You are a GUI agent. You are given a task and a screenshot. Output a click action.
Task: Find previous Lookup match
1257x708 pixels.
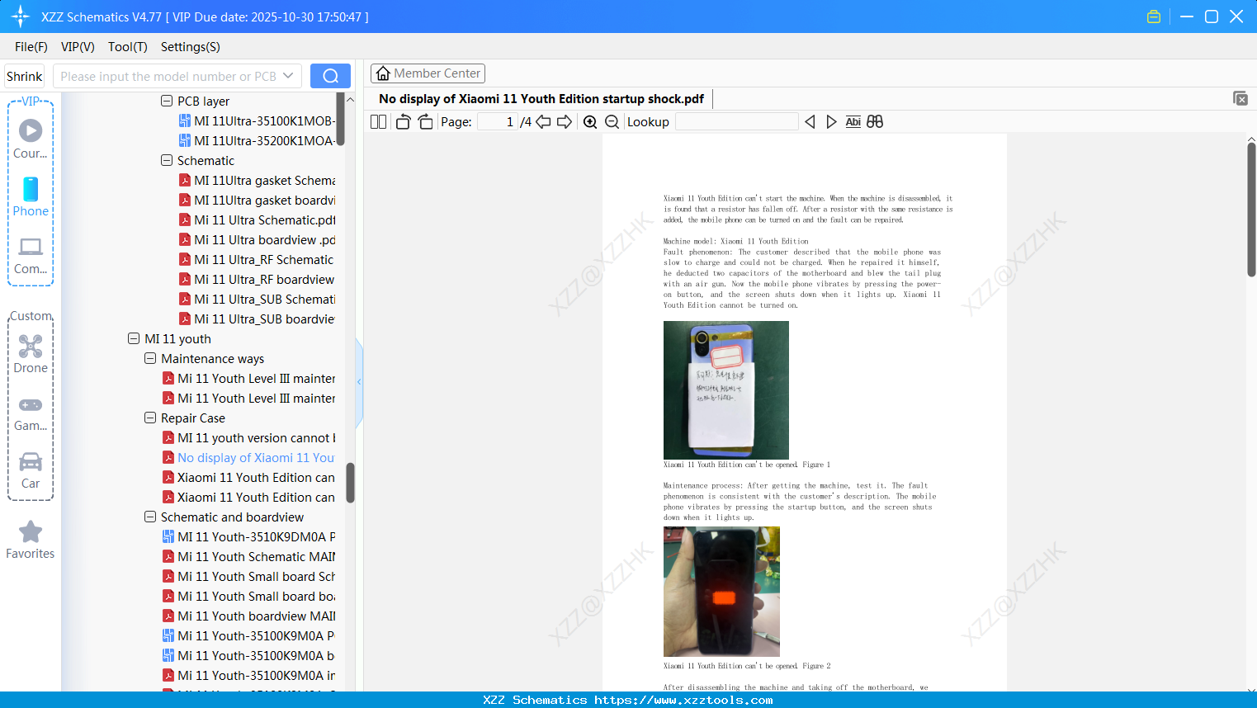click(x=810, y=122)
